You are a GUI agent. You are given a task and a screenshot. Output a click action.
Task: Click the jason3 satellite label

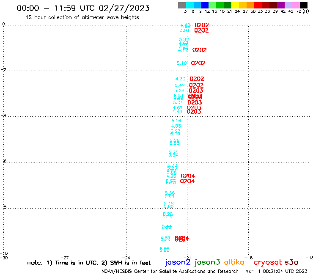click(207, 262)
